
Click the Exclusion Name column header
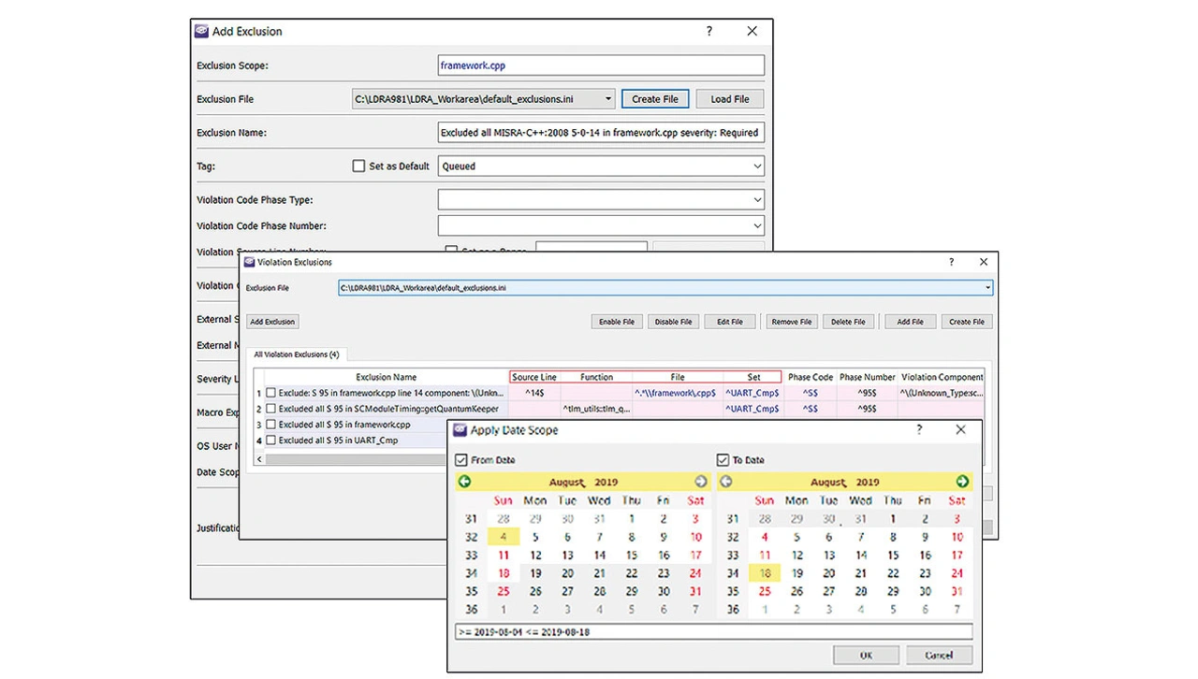(386, 377)
